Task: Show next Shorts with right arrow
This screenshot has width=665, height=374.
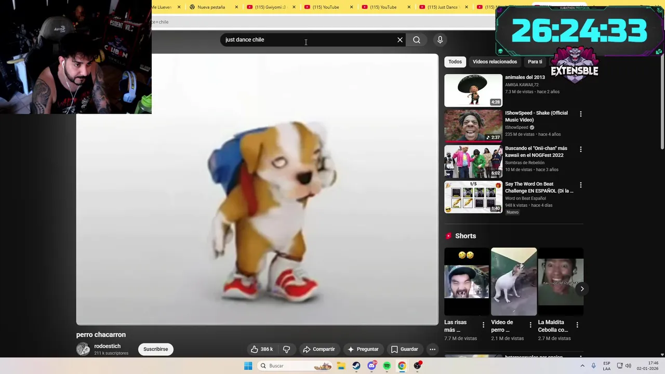Action: tap(582, 289)
